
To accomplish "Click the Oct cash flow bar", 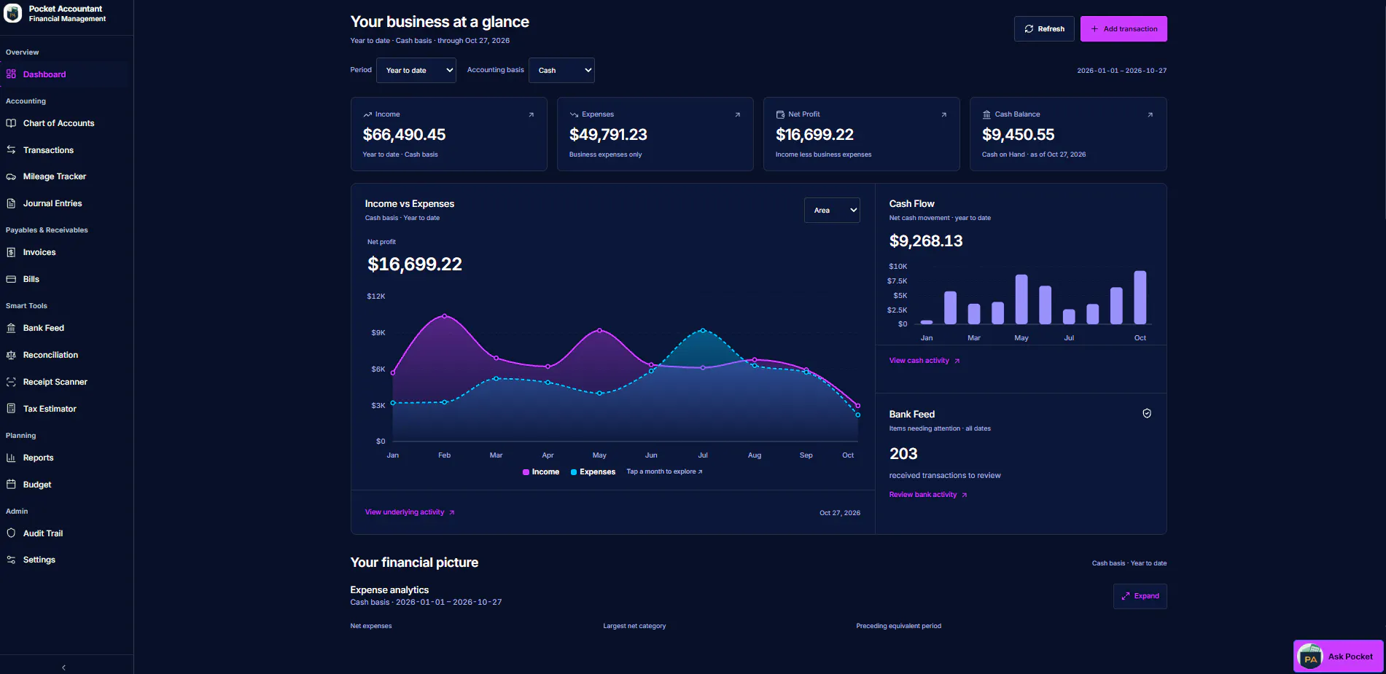I will click(x=1140, y=297).
